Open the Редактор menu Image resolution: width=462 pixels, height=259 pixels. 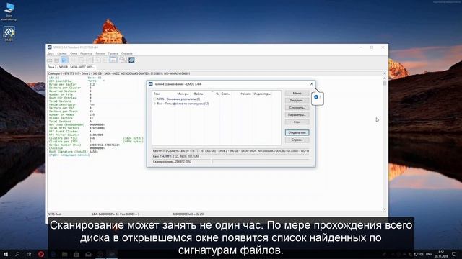86,53
